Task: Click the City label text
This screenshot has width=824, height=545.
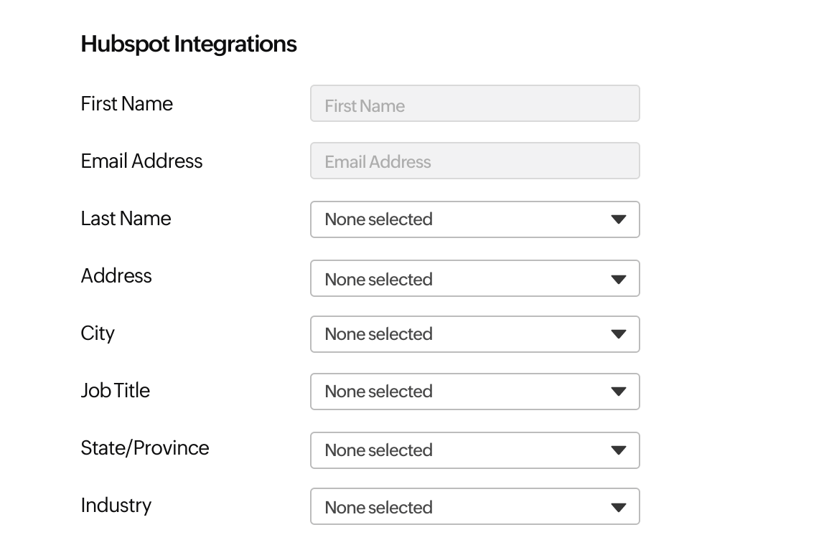Action: click(98, 334)
